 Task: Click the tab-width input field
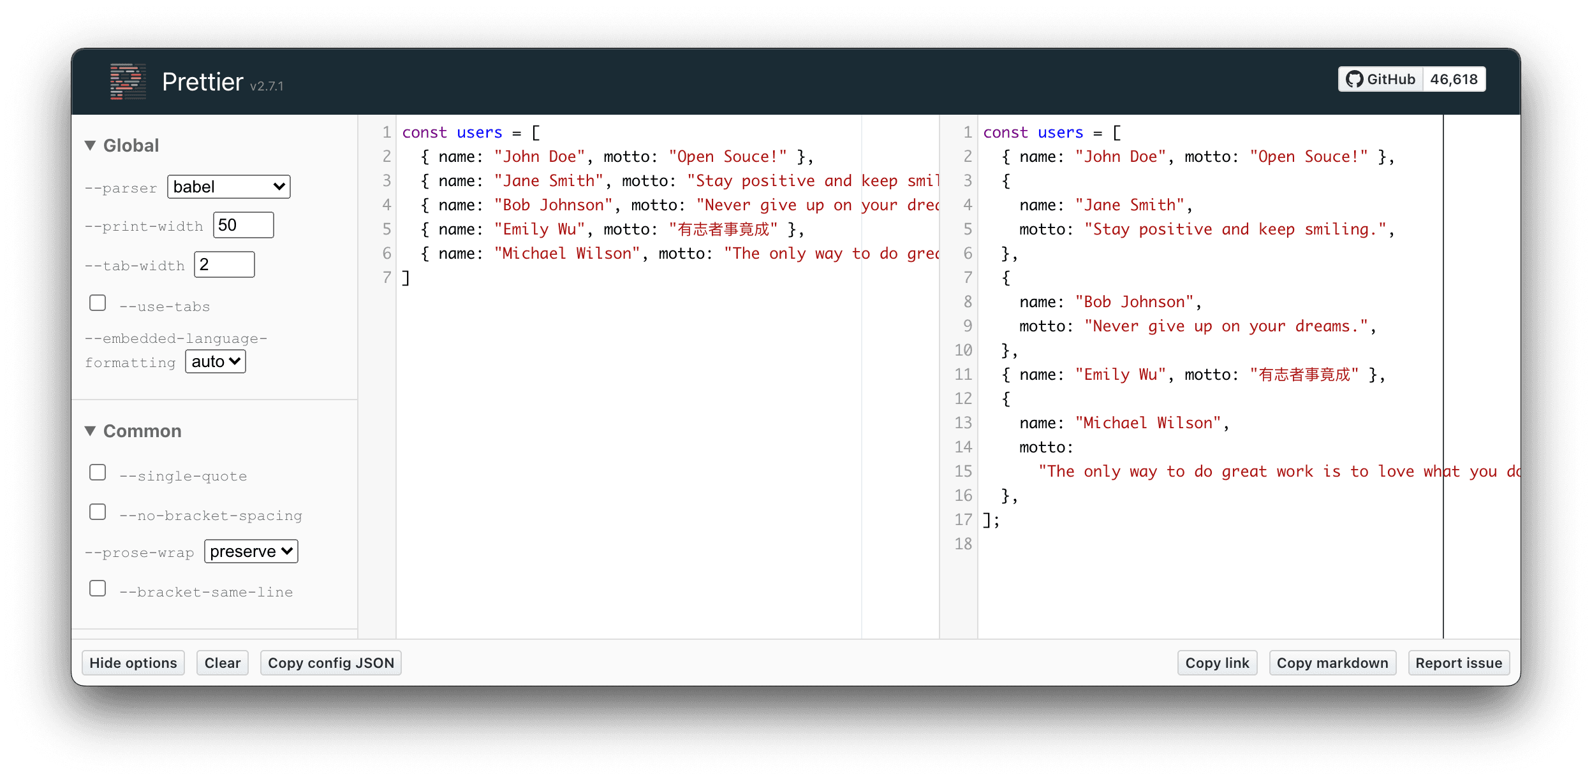pyautogui.click(x=224, y=264)
